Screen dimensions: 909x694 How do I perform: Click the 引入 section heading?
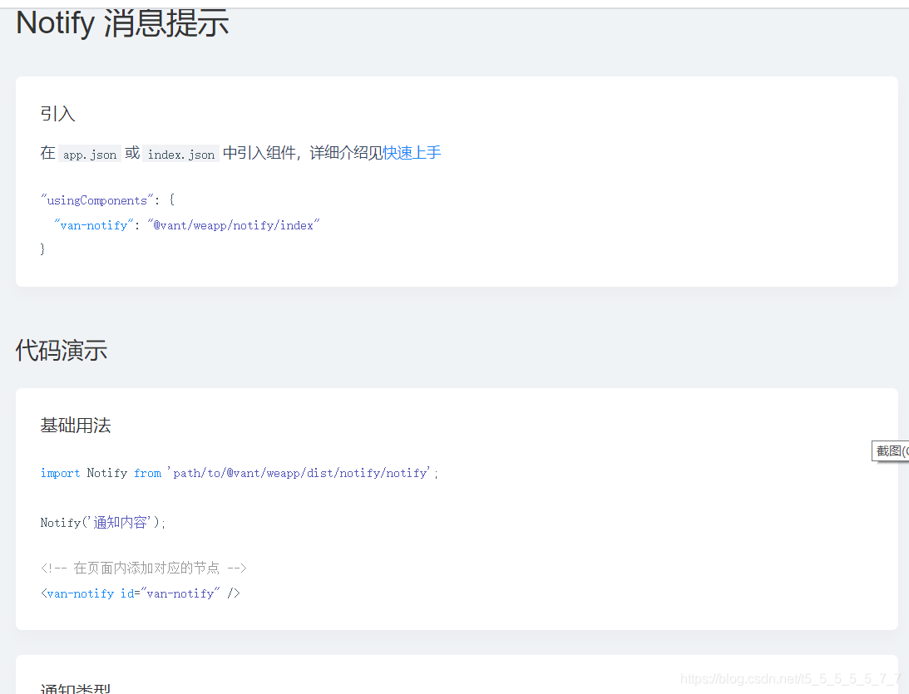tap(57, 114)
